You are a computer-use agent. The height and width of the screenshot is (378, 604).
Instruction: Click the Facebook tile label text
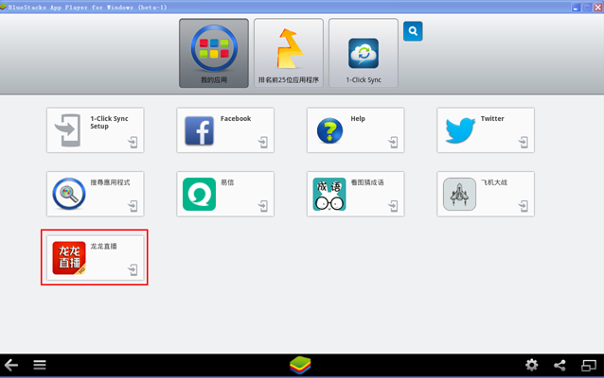point(236,118)
